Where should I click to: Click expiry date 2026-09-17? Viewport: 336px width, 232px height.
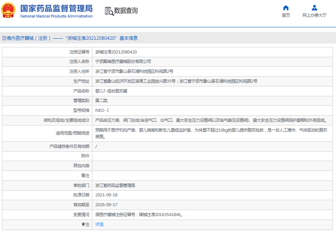click(106, 205)
